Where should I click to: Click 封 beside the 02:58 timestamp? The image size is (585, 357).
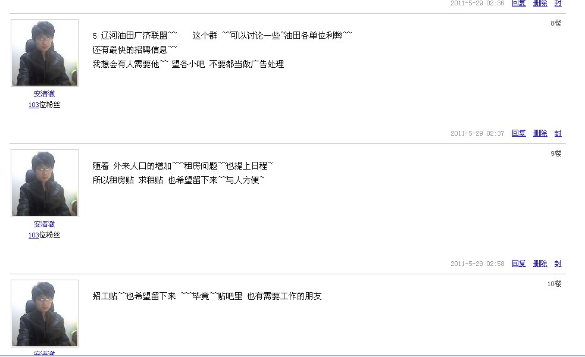558,264
